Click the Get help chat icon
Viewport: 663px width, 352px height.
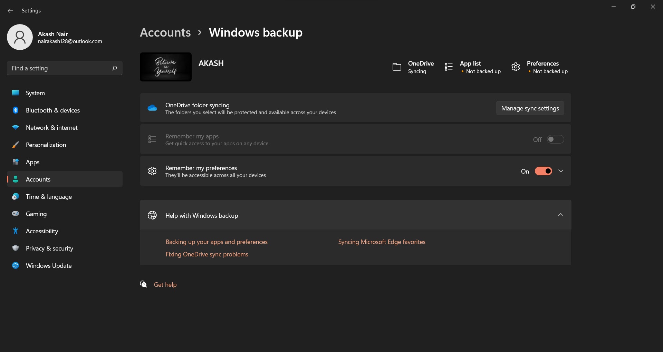143,284
